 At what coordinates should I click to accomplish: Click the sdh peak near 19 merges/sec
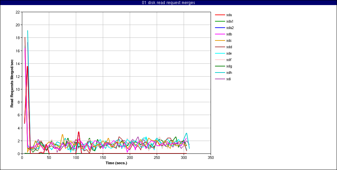(x=28, y=31)
